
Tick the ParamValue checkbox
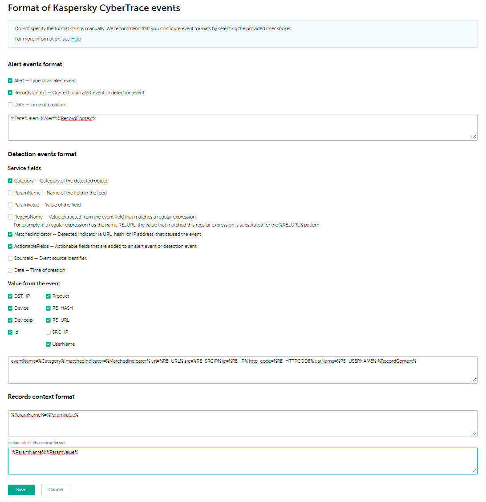(10, 205)
